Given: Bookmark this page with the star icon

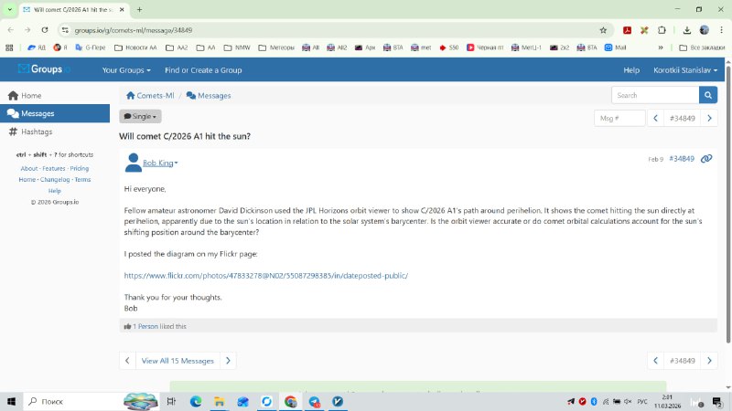Looking at the screenshot, I should (x=603, y=30).
